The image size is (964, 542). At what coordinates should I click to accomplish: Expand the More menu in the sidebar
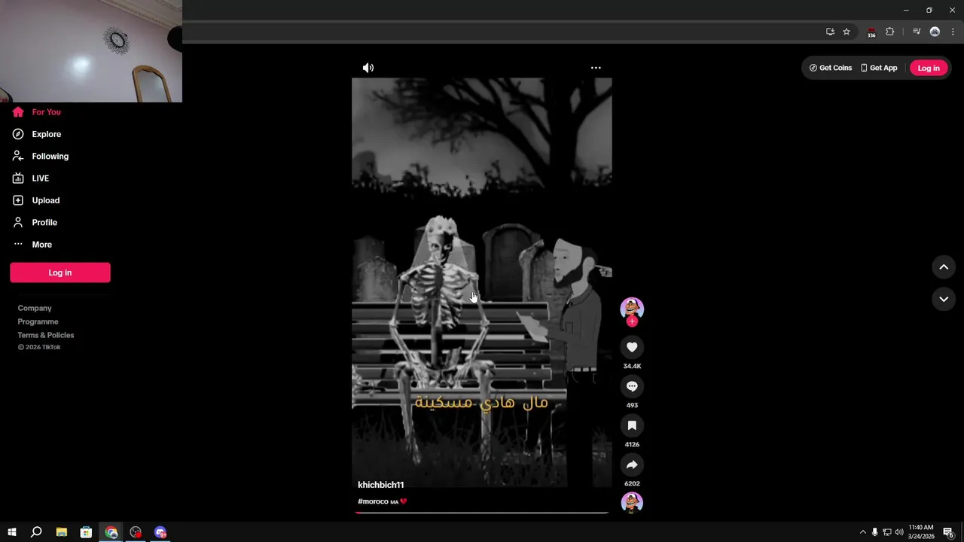(x=32, y=245)
